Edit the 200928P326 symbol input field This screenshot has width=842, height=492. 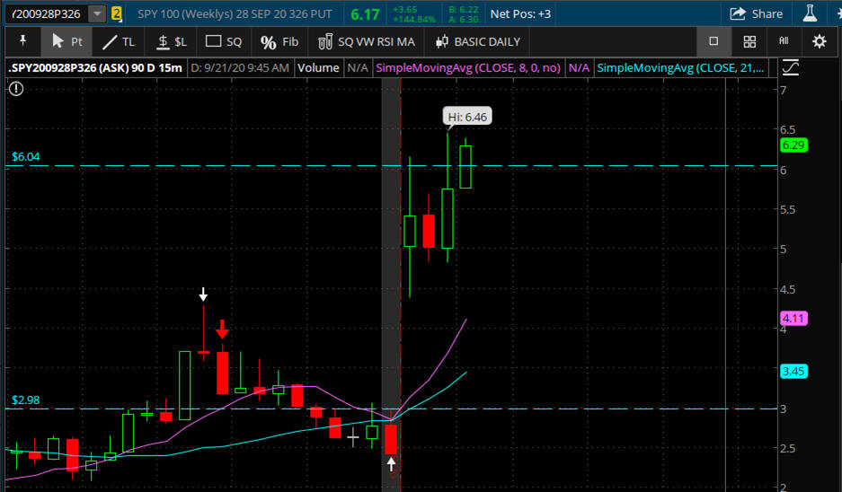tap(46, 14)
